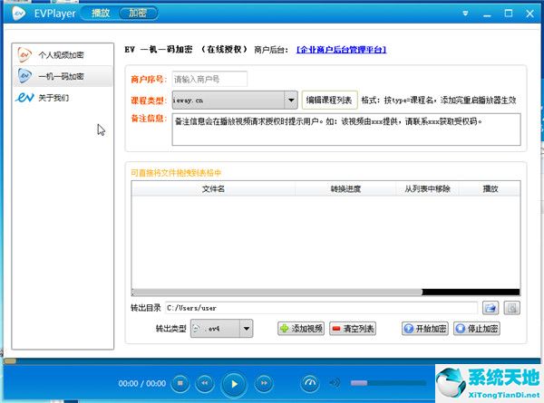Expand the 转出类型 dropdown arrow

pyautogui.click(x=247, y=328)
